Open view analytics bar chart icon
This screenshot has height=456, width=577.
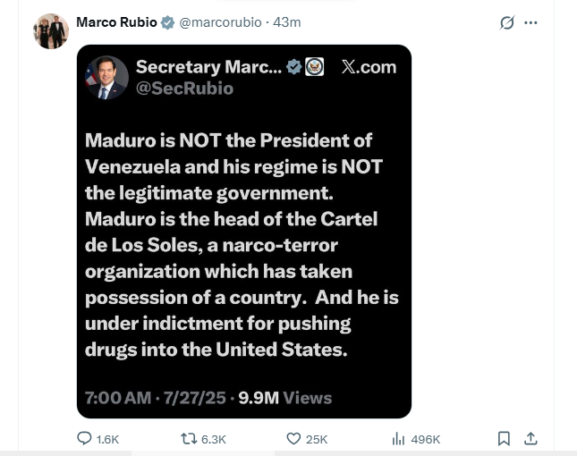(x=400, y=439)
